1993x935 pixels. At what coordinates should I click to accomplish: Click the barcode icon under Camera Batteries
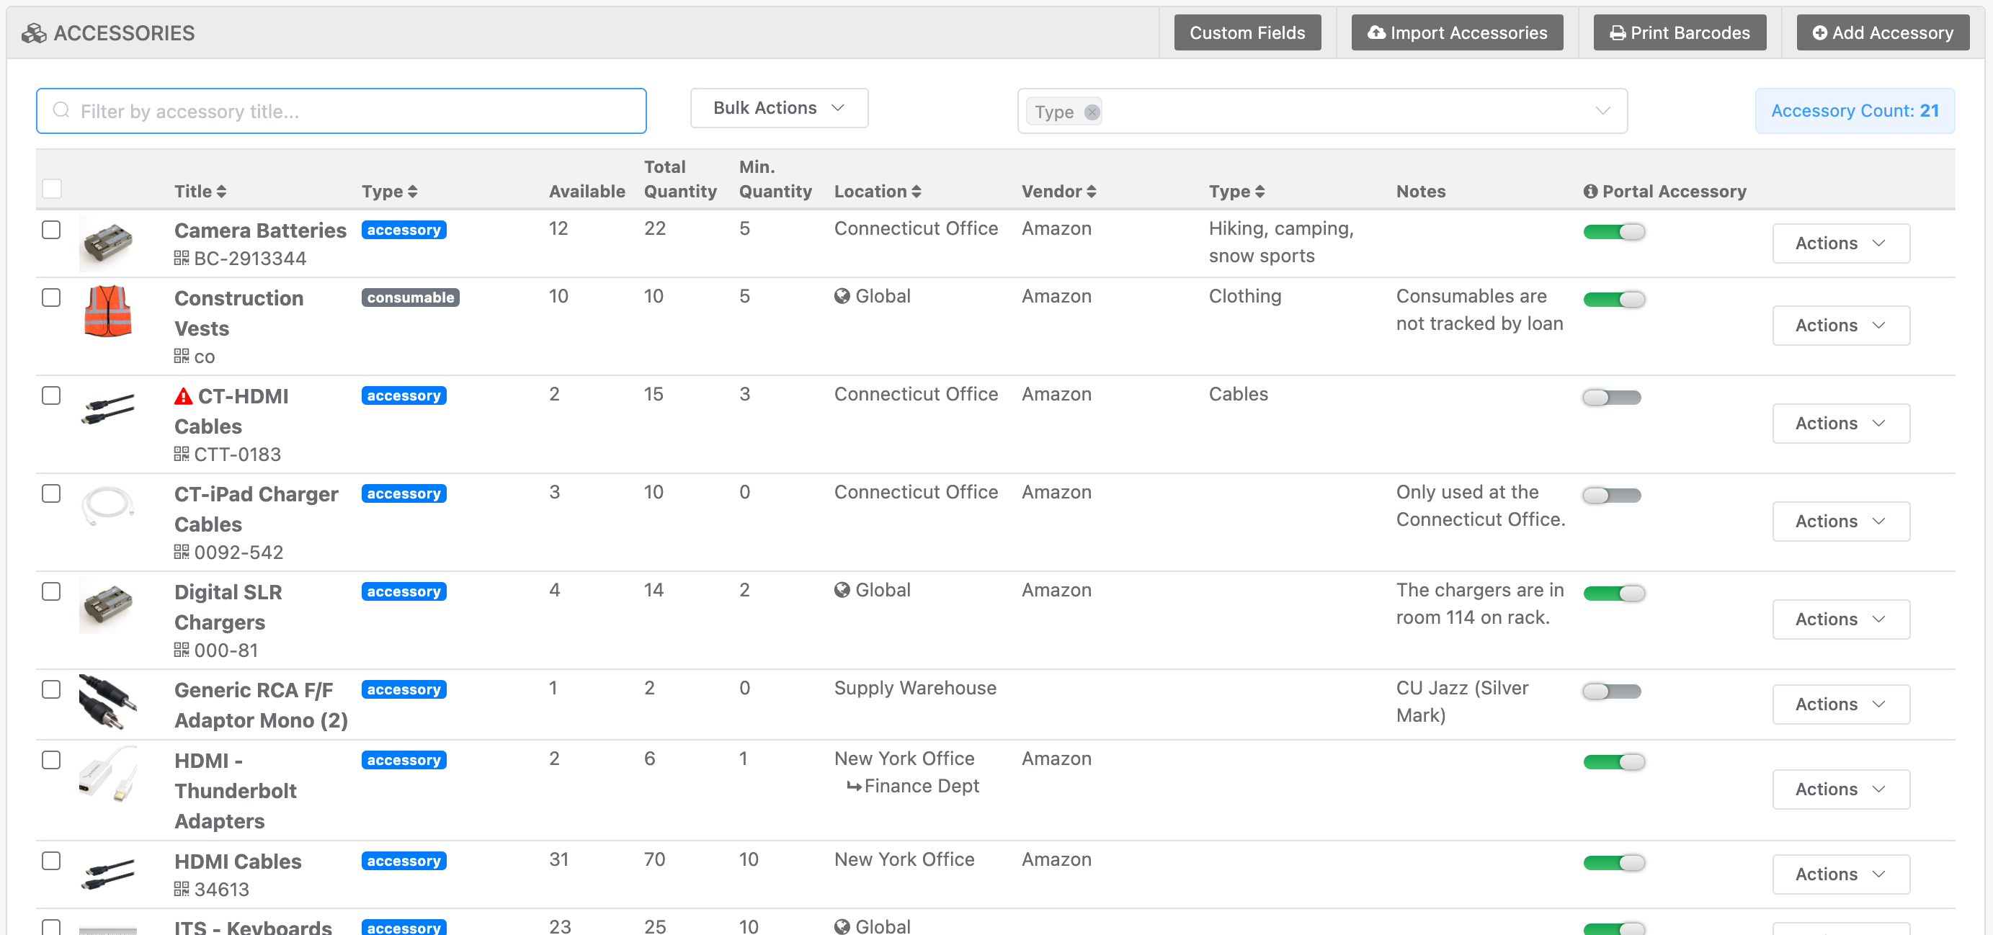point(181,259)
